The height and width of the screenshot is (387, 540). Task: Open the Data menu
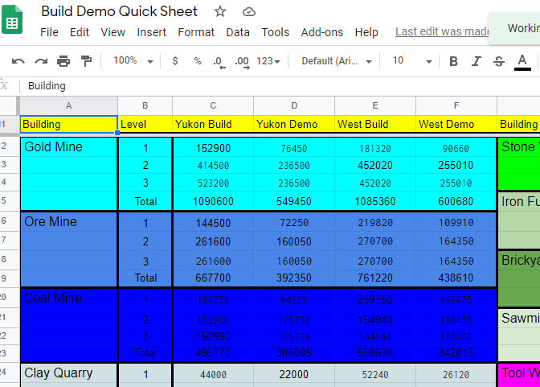click(238, 32)
